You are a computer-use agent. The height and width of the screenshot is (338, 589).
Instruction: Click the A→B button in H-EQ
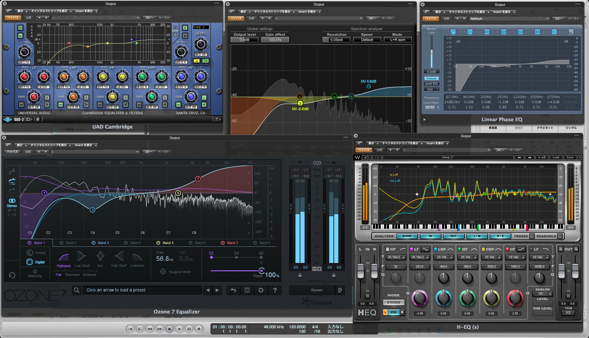(x=542, y=157)
